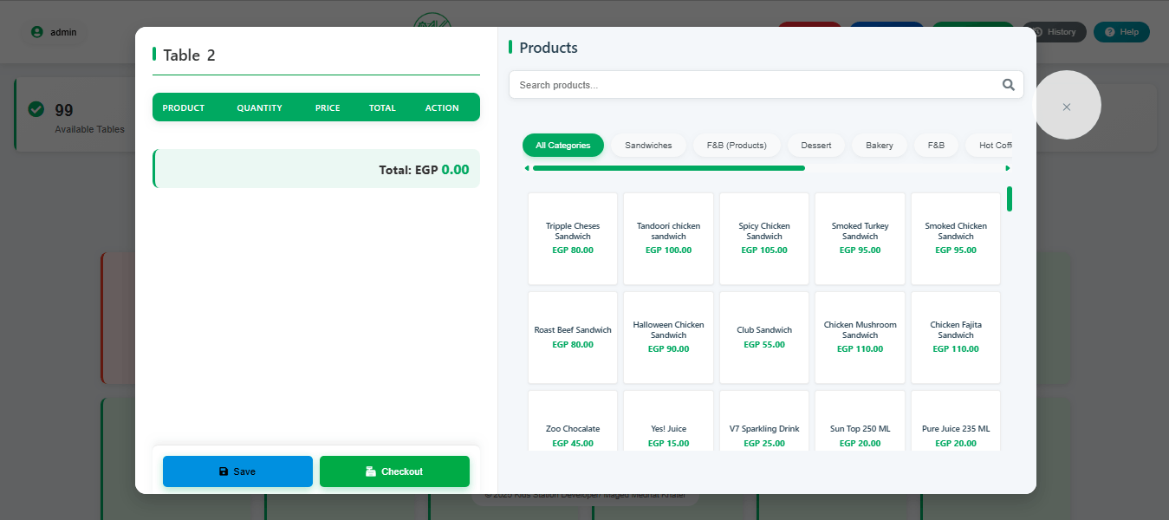Click the category horizontal scrollbar
The height and width of the screenshot is (520, 1169).
[668, 168]
